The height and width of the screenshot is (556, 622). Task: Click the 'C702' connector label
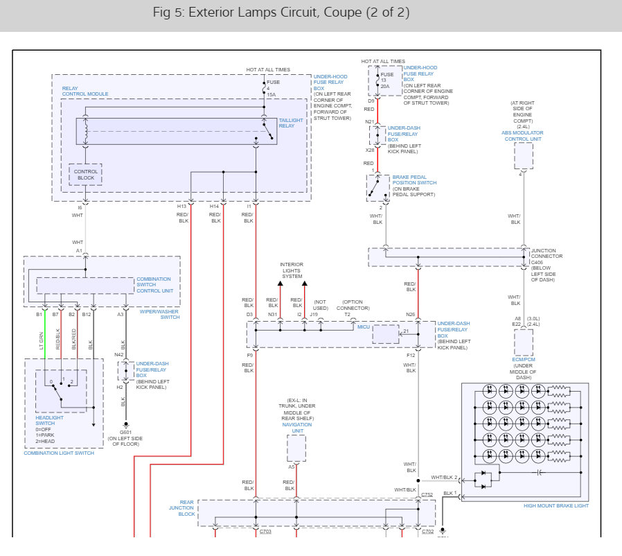coord(427,531)
